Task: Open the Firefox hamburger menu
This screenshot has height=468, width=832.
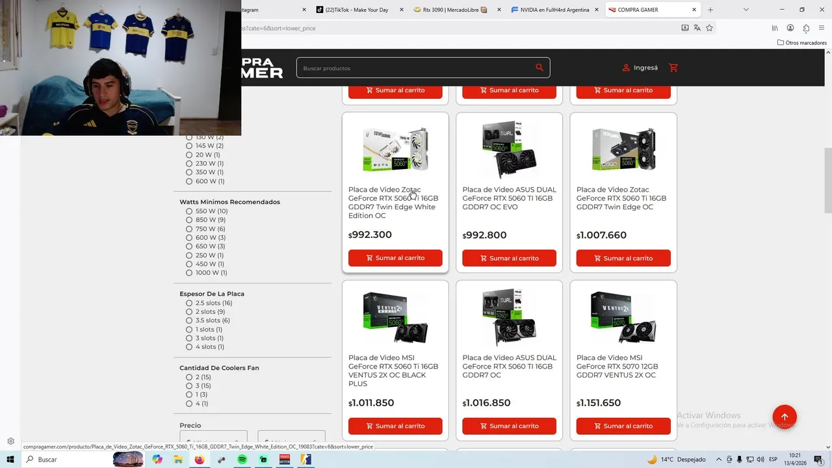Action: [x=822, y=28]
